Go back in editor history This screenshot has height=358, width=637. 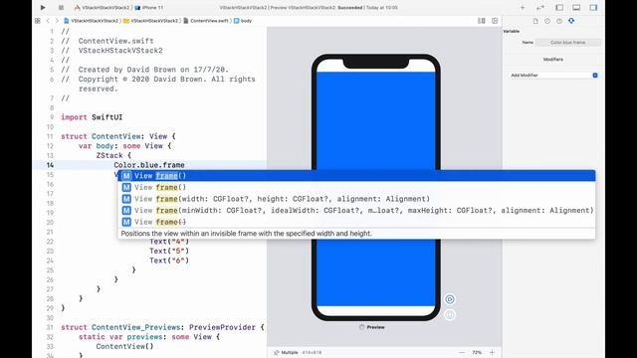(48, 21)
